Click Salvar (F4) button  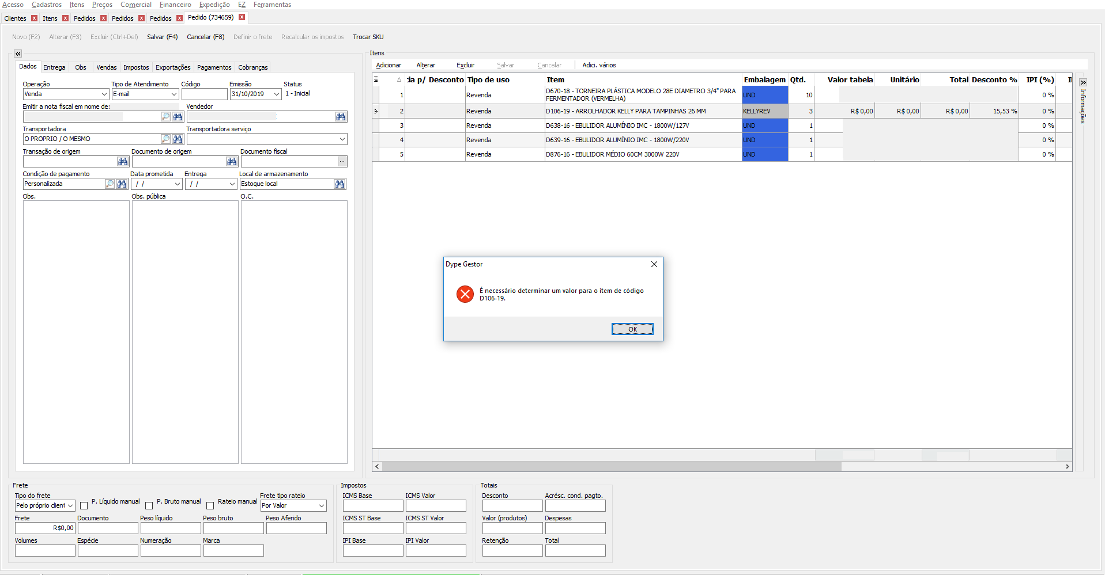pyautogui.click(x=162, y=37)
